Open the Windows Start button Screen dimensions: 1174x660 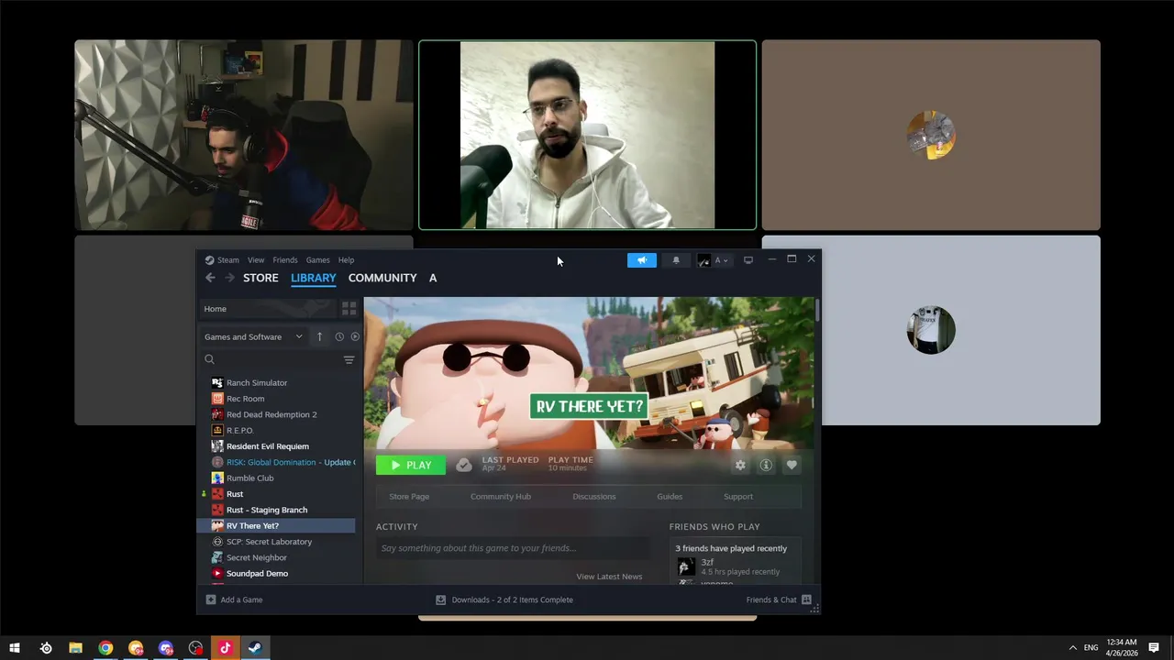(15, 648)
